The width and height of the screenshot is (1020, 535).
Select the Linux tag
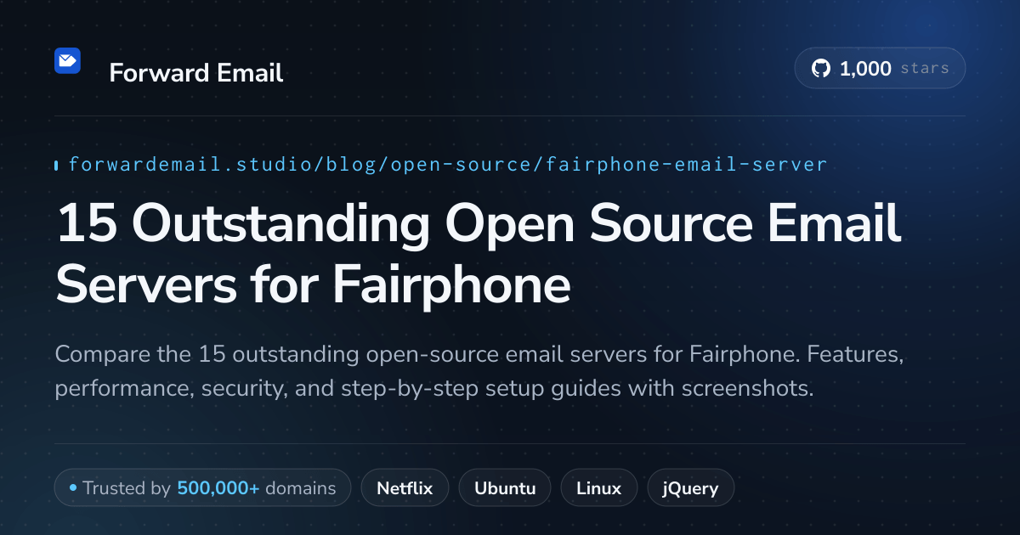click(598, 488)
